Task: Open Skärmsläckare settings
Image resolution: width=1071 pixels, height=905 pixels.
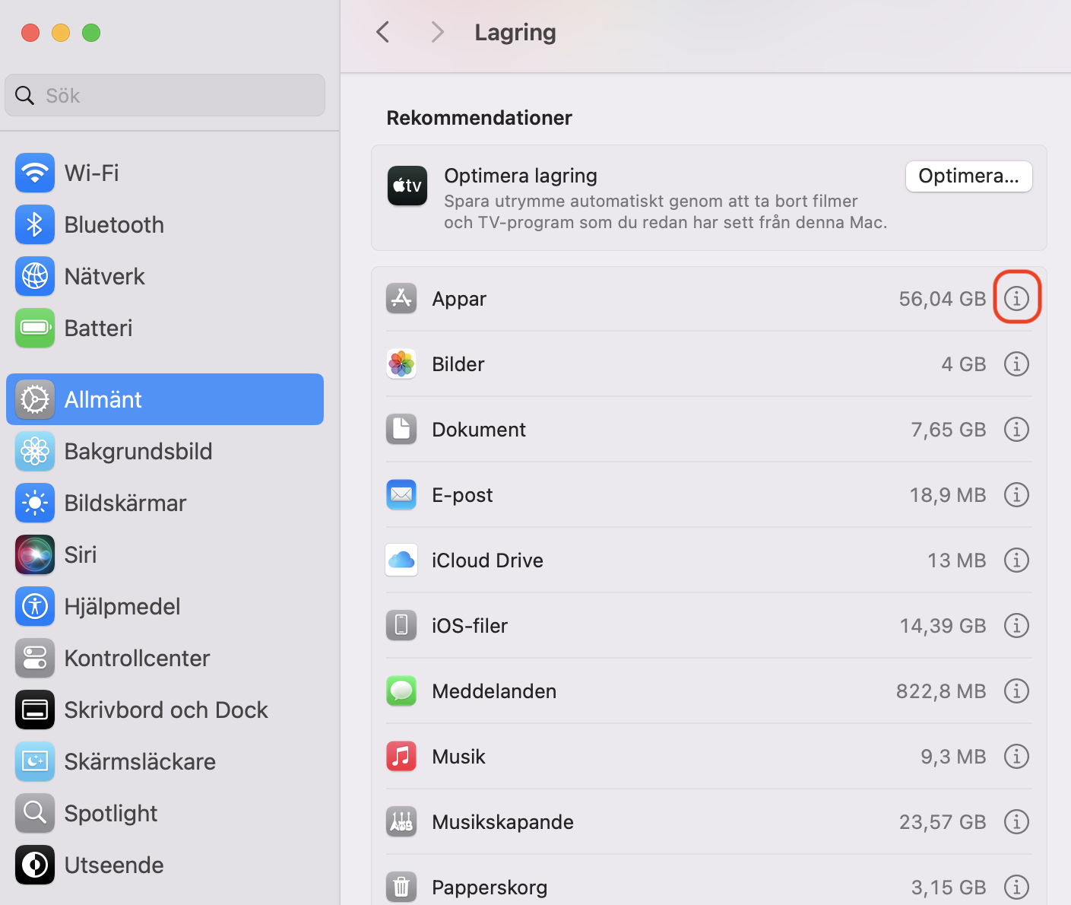Action: 165,761
